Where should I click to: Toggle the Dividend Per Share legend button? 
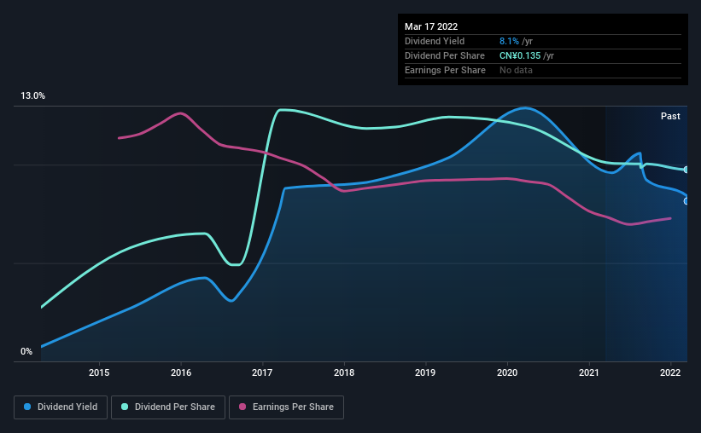(x=168, y=407)
